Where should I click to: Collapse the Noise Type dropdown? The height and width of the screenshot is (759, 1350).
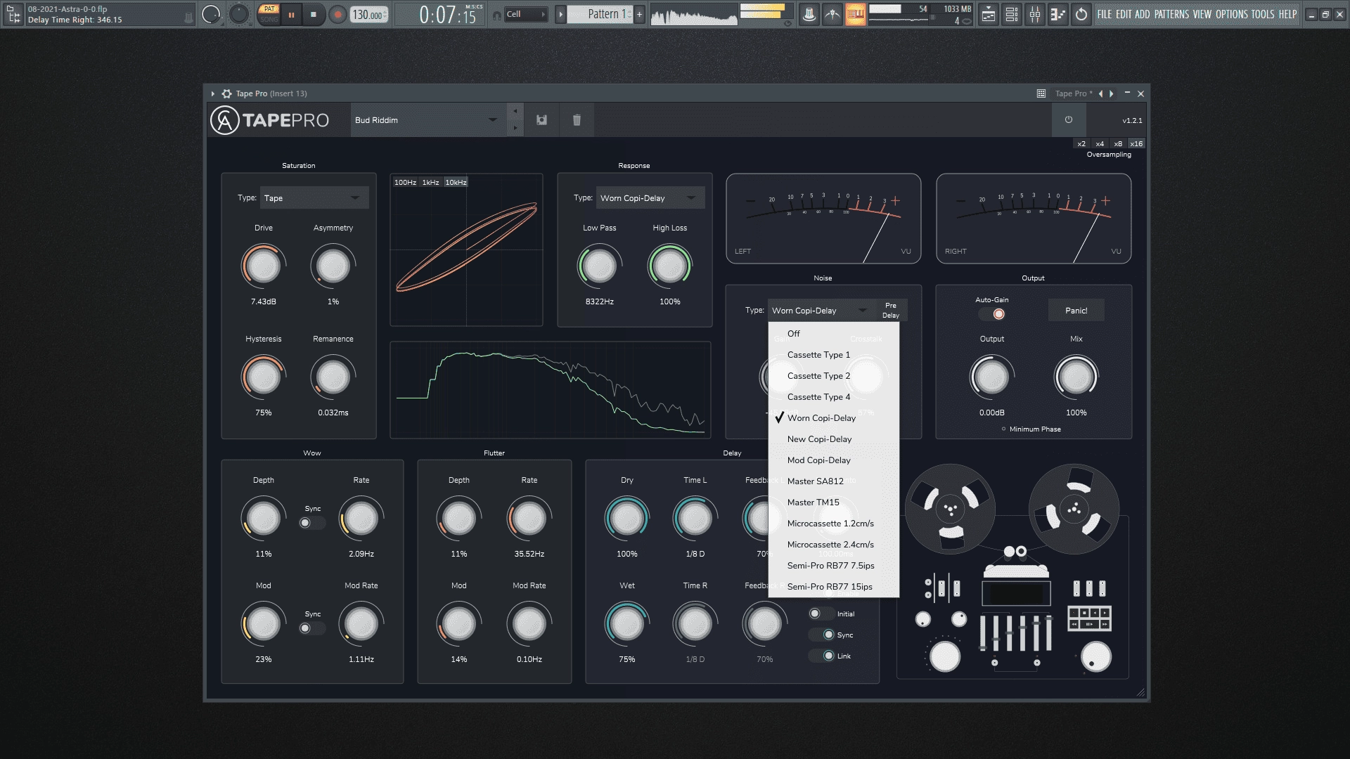pyautogui.click(x=821, y=311)
